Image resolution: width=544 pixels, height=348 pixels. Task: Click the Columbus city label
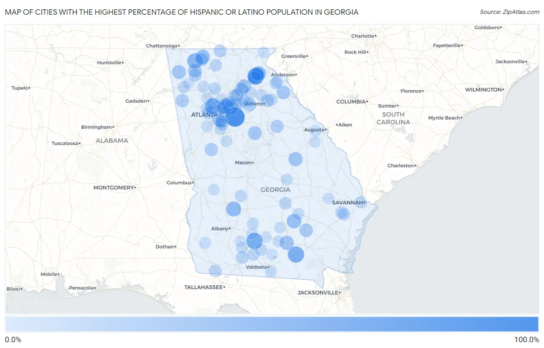coord(179,183)
